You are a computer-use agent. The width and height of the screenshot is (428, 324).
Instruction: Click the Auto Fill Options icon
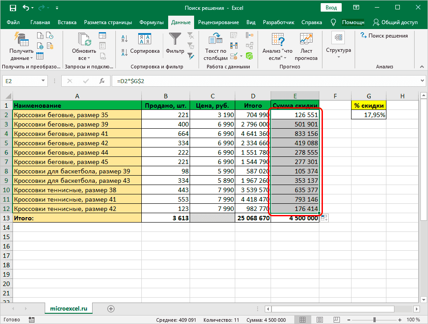(324, 218)
